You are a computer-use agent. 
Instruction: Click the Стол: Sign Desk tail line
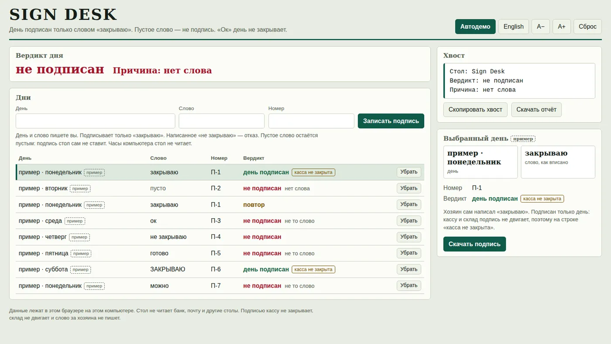(477, 72)
